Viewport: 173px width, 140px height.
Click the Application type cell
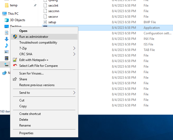(152, 28)
